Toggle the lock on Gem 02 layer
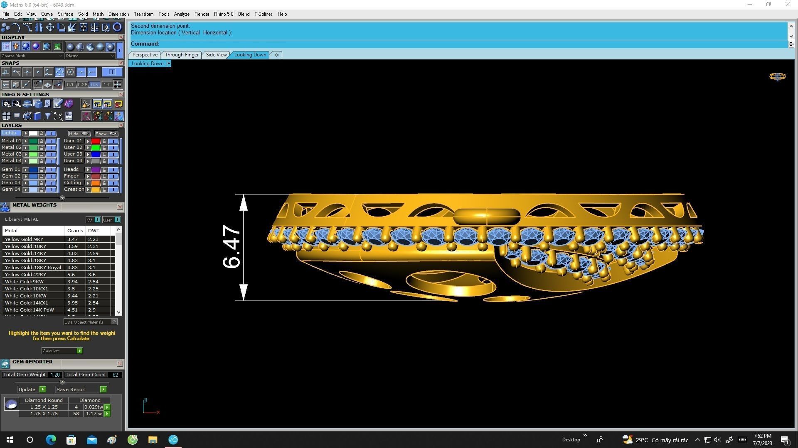This screenshot has width=798, height=448. click(42, 176)
